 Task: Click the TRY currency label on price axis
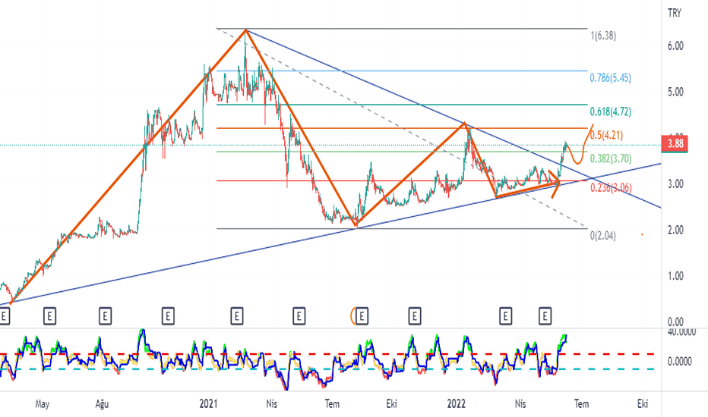click(674, 13)
